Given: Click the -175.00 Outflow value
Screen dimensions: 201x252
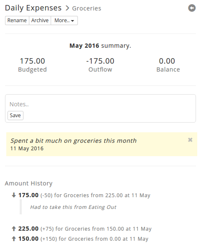Looking at the screenshot, I should pyautogui.click(x=100, y=61).
